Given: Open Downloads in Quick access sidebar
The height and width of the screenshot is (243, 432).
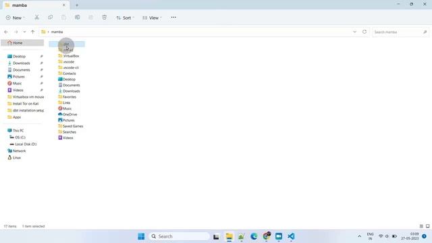Looking at the screenshot, I should click(22, 63).
